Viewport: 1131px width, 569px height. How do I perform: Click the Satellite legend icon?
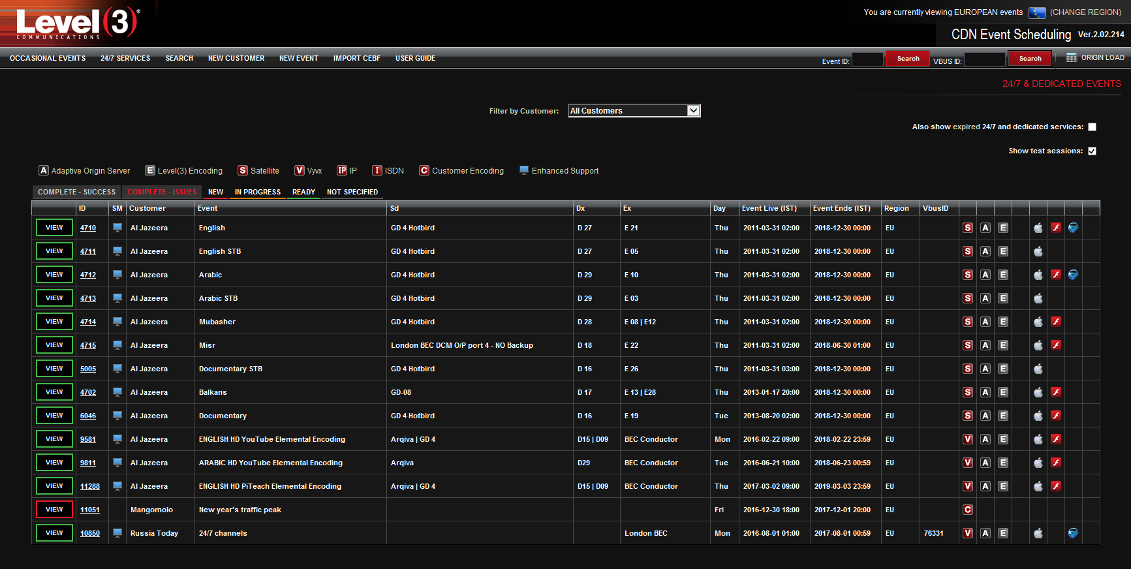243,170
